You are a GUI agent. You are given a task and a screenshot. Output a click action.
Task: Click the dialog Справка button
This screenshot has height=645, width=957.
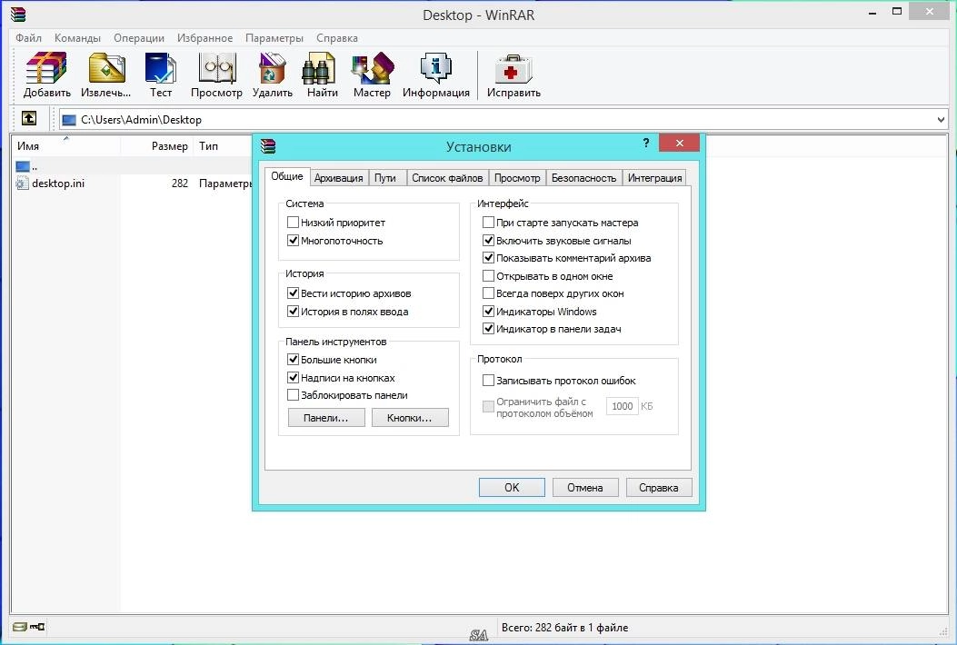click(x=659, y=488)
